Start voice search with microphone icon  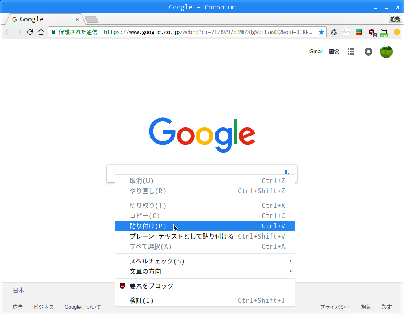[x=286, y=172]
